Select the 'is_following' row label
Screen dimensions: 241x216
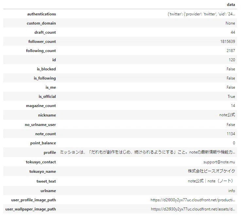pyautogui.click(x=45, y=78)
